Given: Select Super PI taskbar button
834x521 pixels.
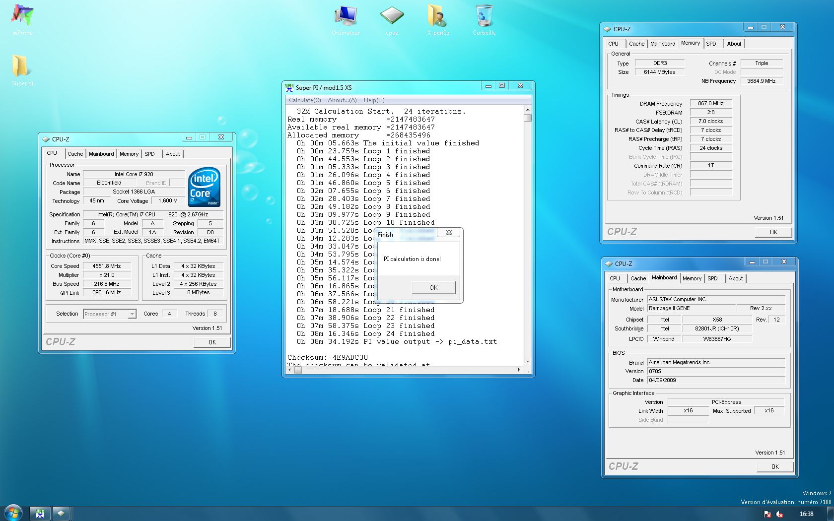Looking at the screenshot, I should pyautogui.click(x=40, y=514).
